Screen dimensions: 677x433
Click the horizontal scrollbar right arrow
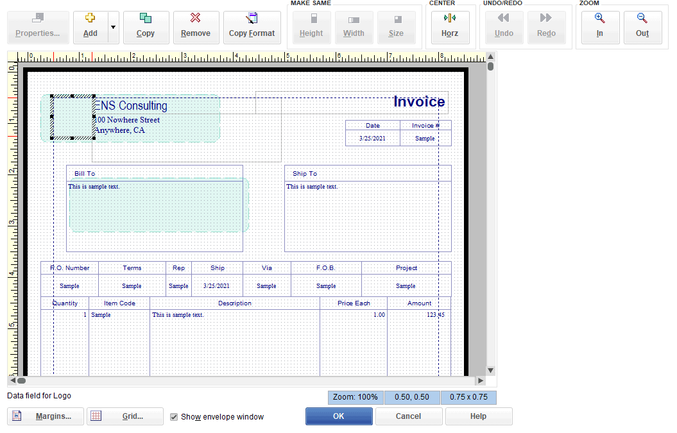coord(480,381)
